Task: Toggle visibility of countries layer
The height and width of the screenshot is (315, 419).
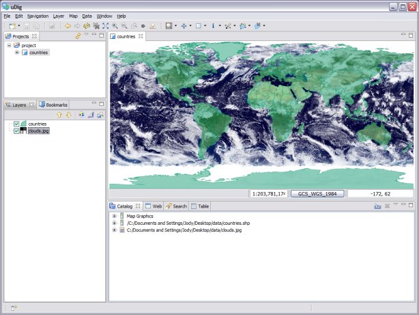Action: coord(16,124)
